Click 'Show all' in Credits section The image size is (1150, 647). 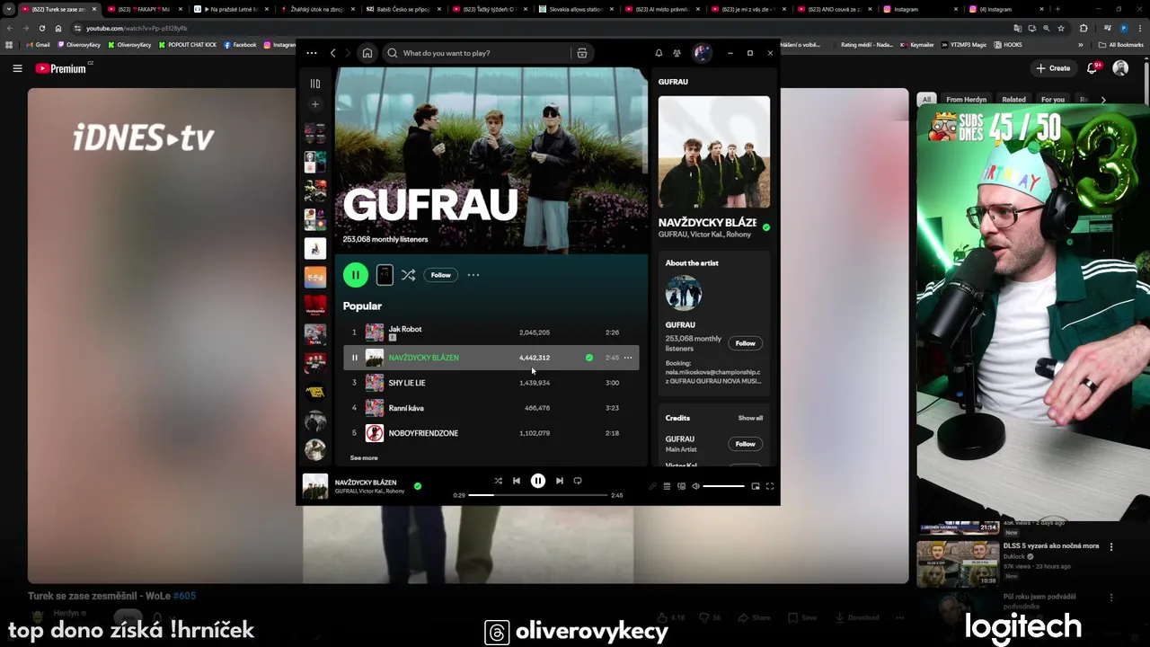point(750,418)
